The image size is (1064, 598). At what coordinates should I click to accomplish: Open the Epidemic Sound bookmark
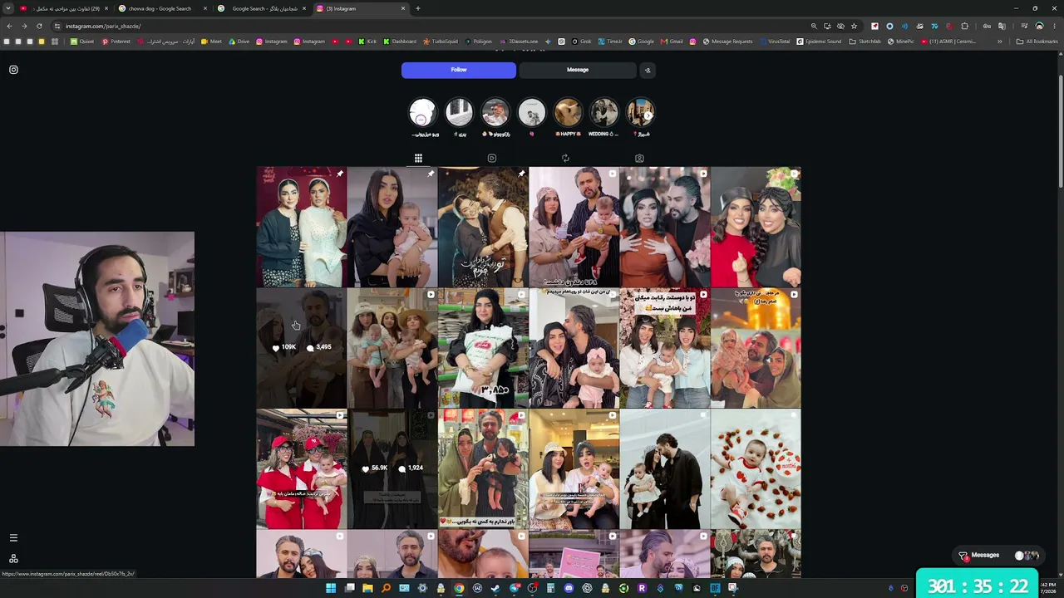(x=819, y=42)
